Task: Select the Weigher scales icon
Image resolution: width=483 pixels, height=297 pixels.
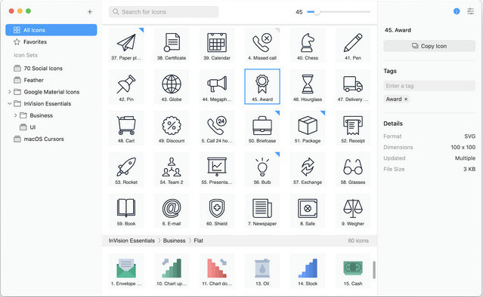Action: (353, 211)
